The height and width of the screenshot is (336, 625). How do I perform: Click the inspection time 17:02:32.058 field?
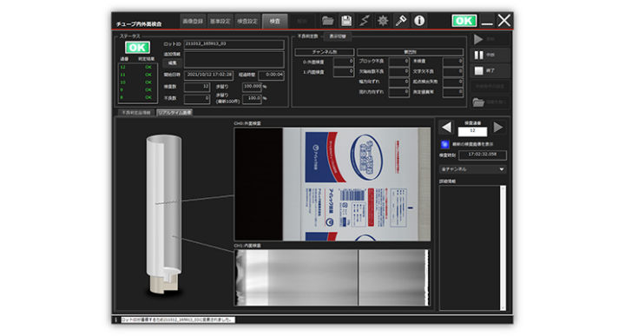(x=483, y=155)
